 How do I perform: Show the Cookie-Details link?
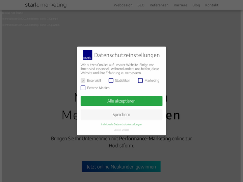pyautogui.click(x=121, y=130)
